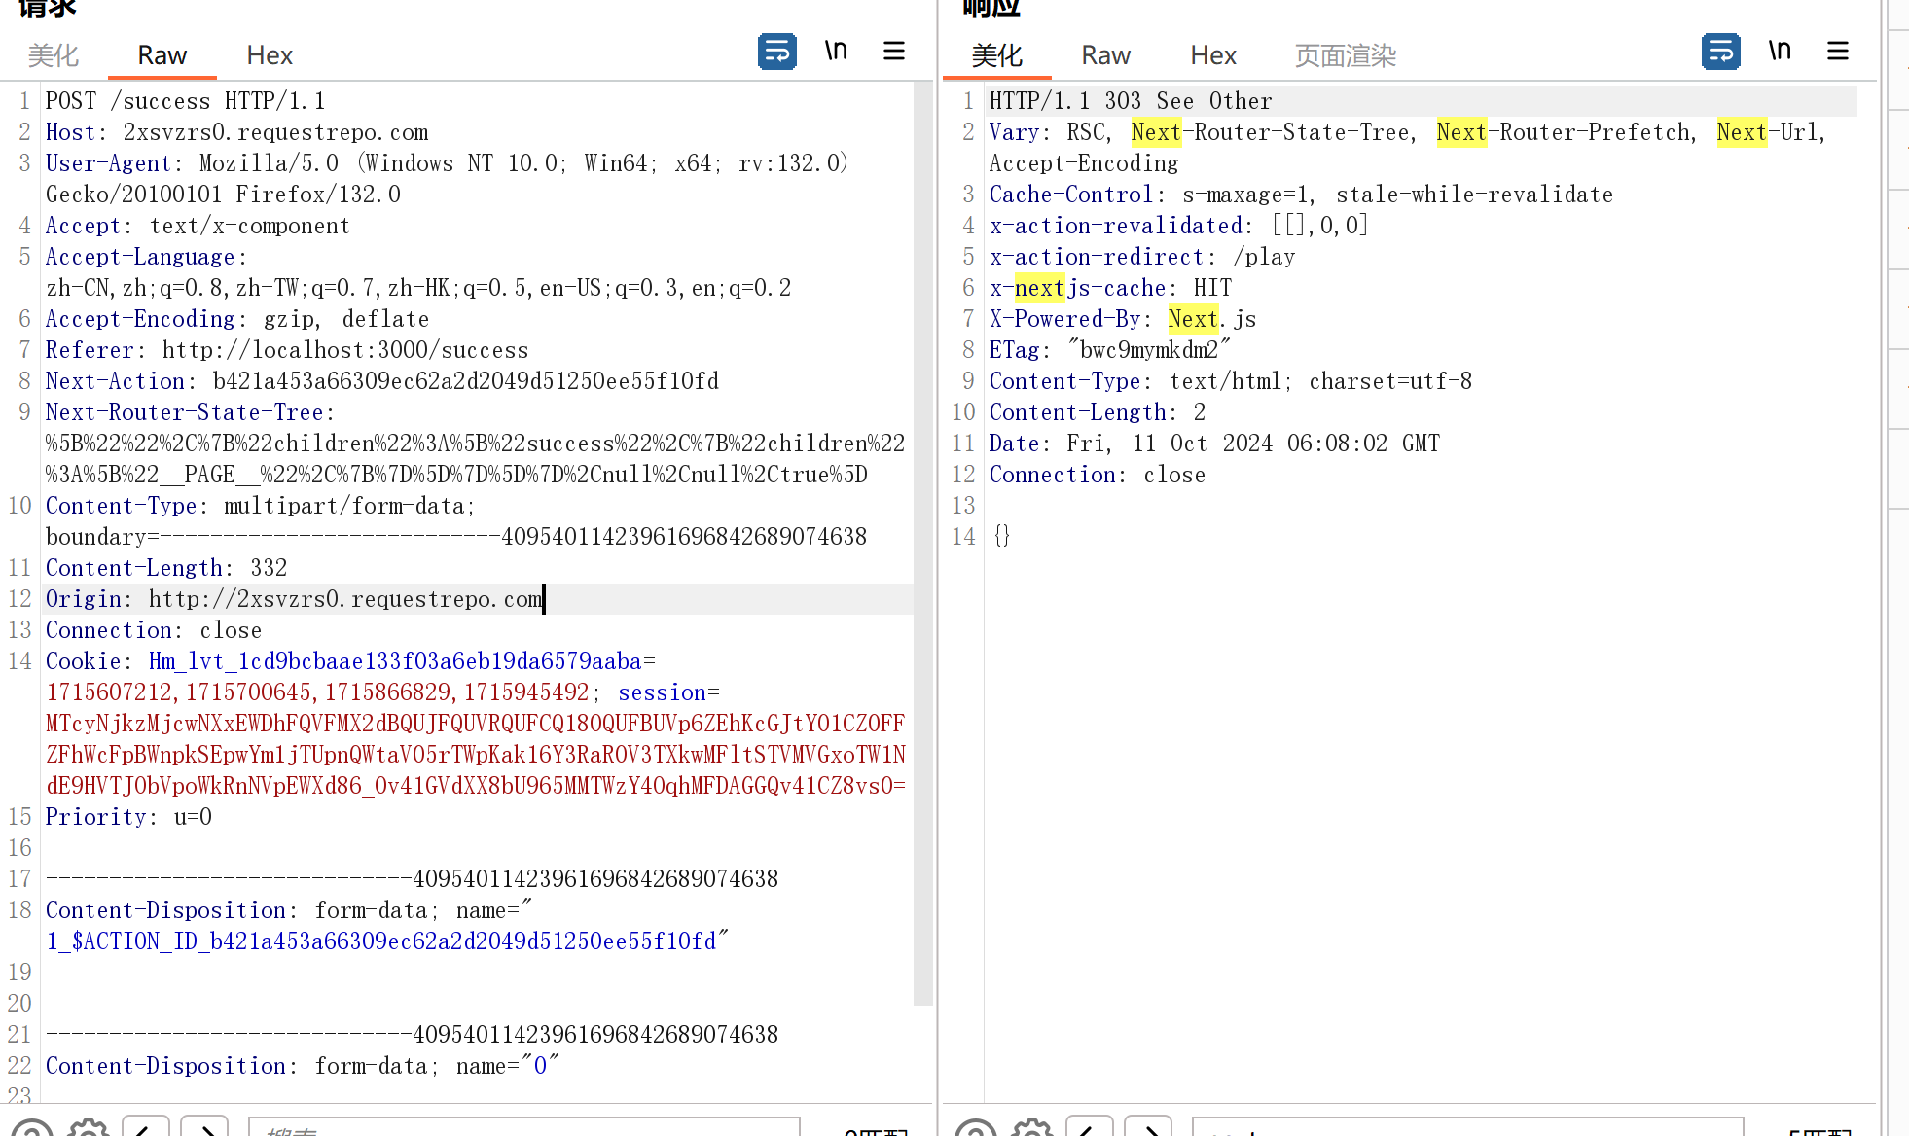
Task: Click the 'POST /success HTTP/1.1' request line
Action: (185, 101)
